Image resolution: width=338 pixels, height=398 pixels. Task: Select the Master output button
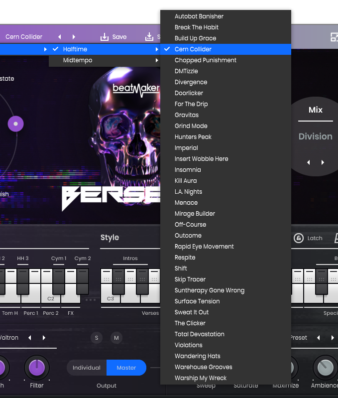(126, 368)
